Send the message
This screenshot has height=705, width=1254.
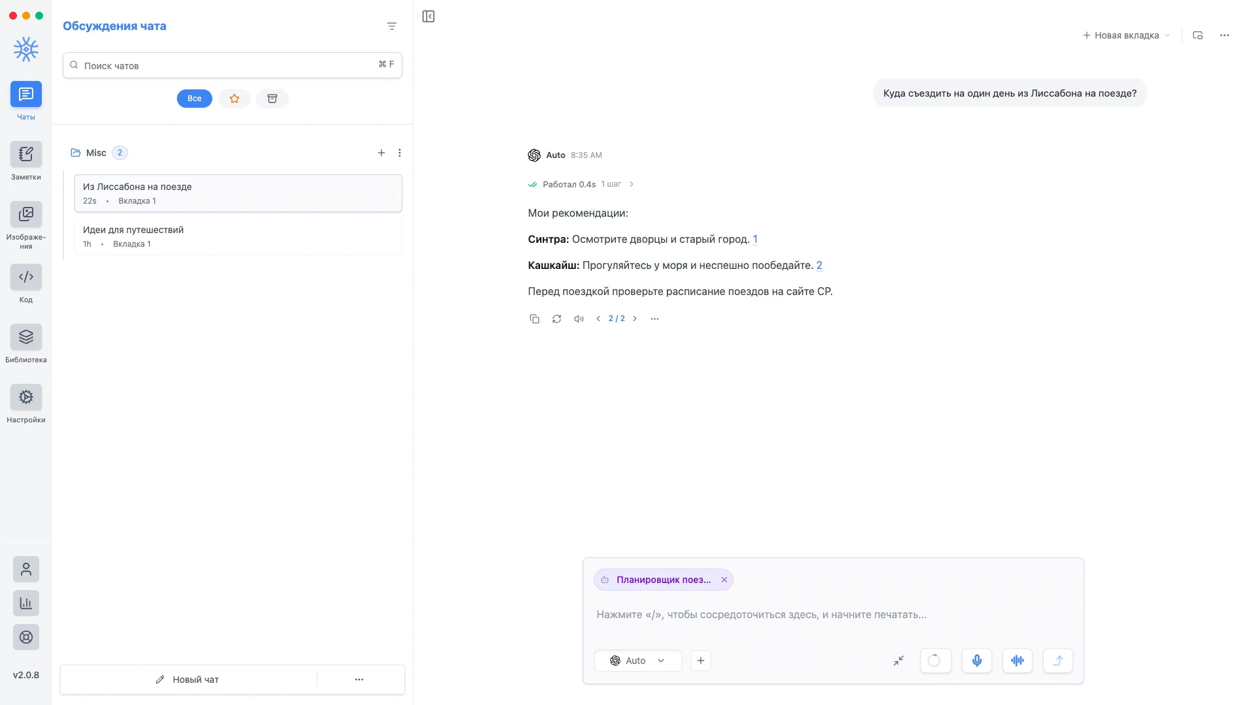(1058, 661)
